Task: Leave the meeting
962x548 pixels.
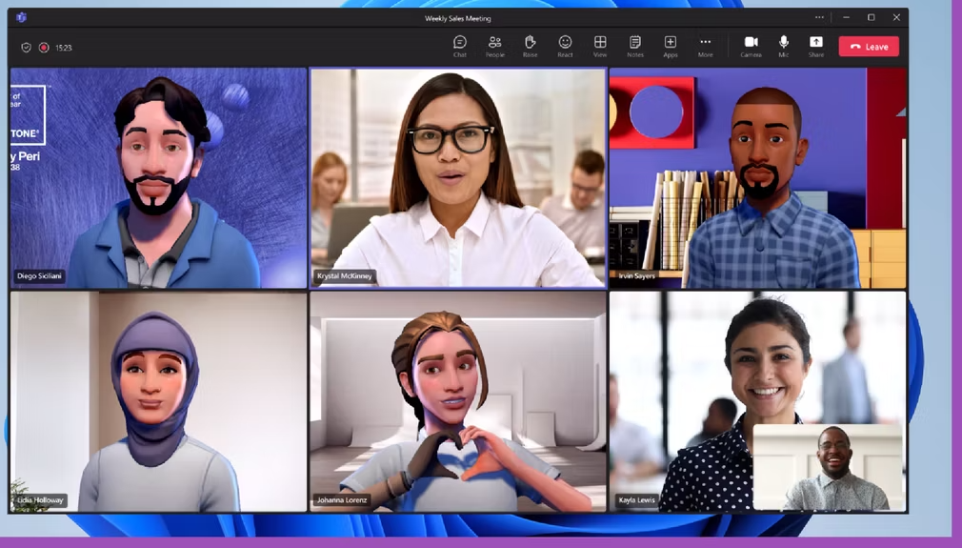Action: (x=869, y=47)
